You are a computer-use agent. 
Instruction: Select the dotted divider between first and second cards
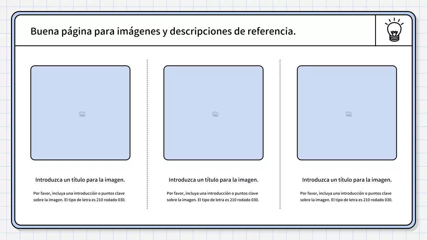(x=147, y=133)
